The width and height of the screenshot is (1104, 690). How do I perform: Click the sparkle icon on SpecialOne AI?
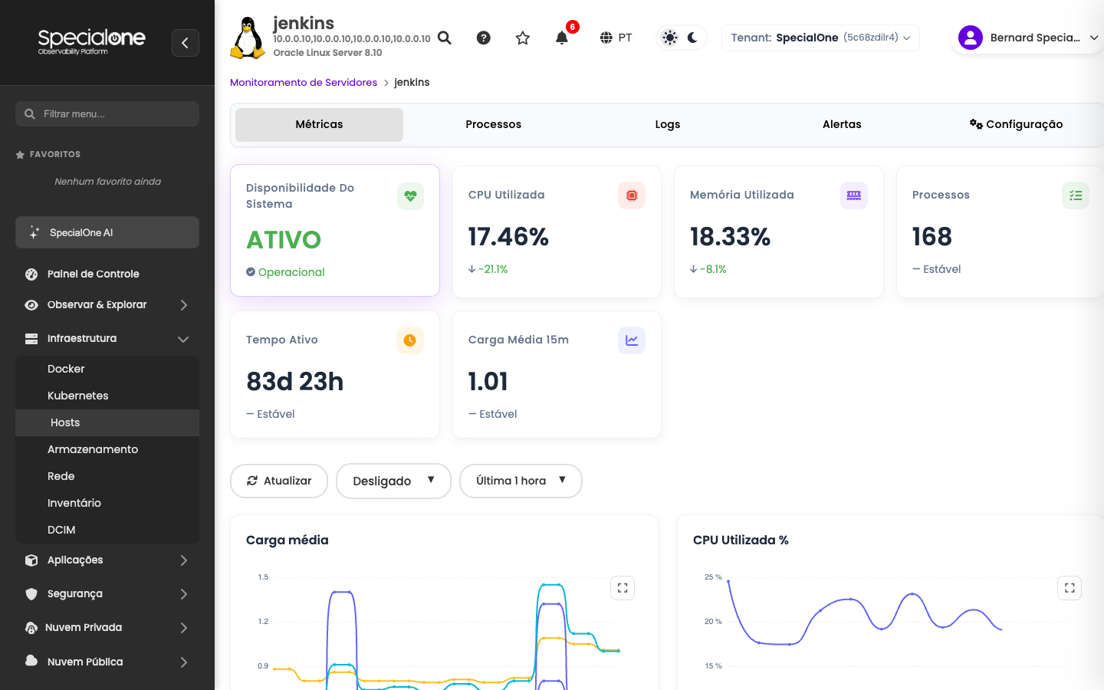34,232
